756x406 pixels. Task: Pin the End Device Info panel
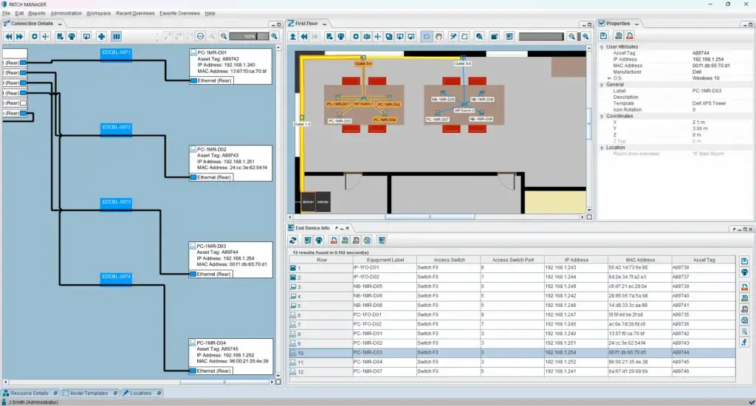pyautogui.click(x=336, y=228)
